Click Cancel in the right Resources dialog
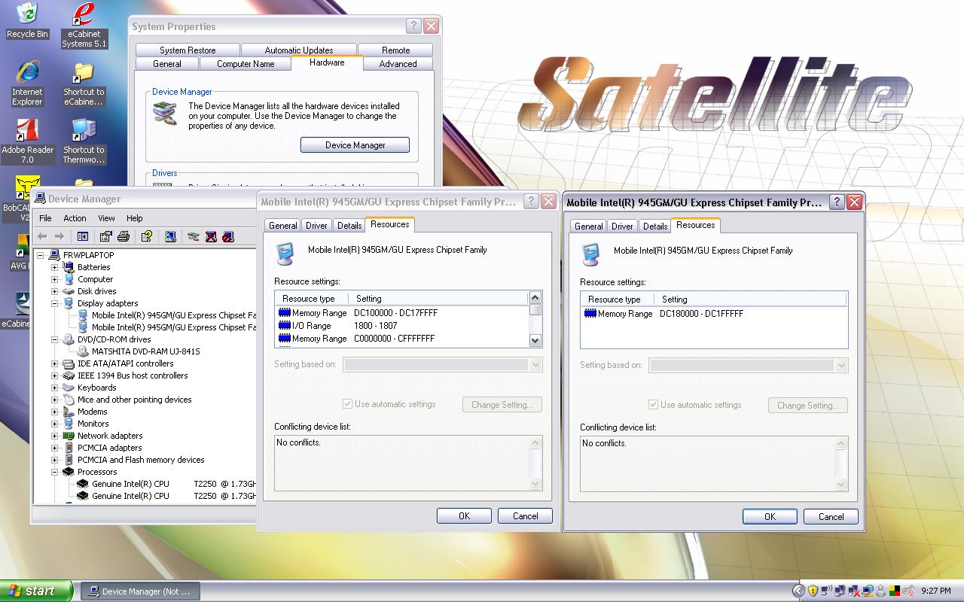 [x=831, y=516]
